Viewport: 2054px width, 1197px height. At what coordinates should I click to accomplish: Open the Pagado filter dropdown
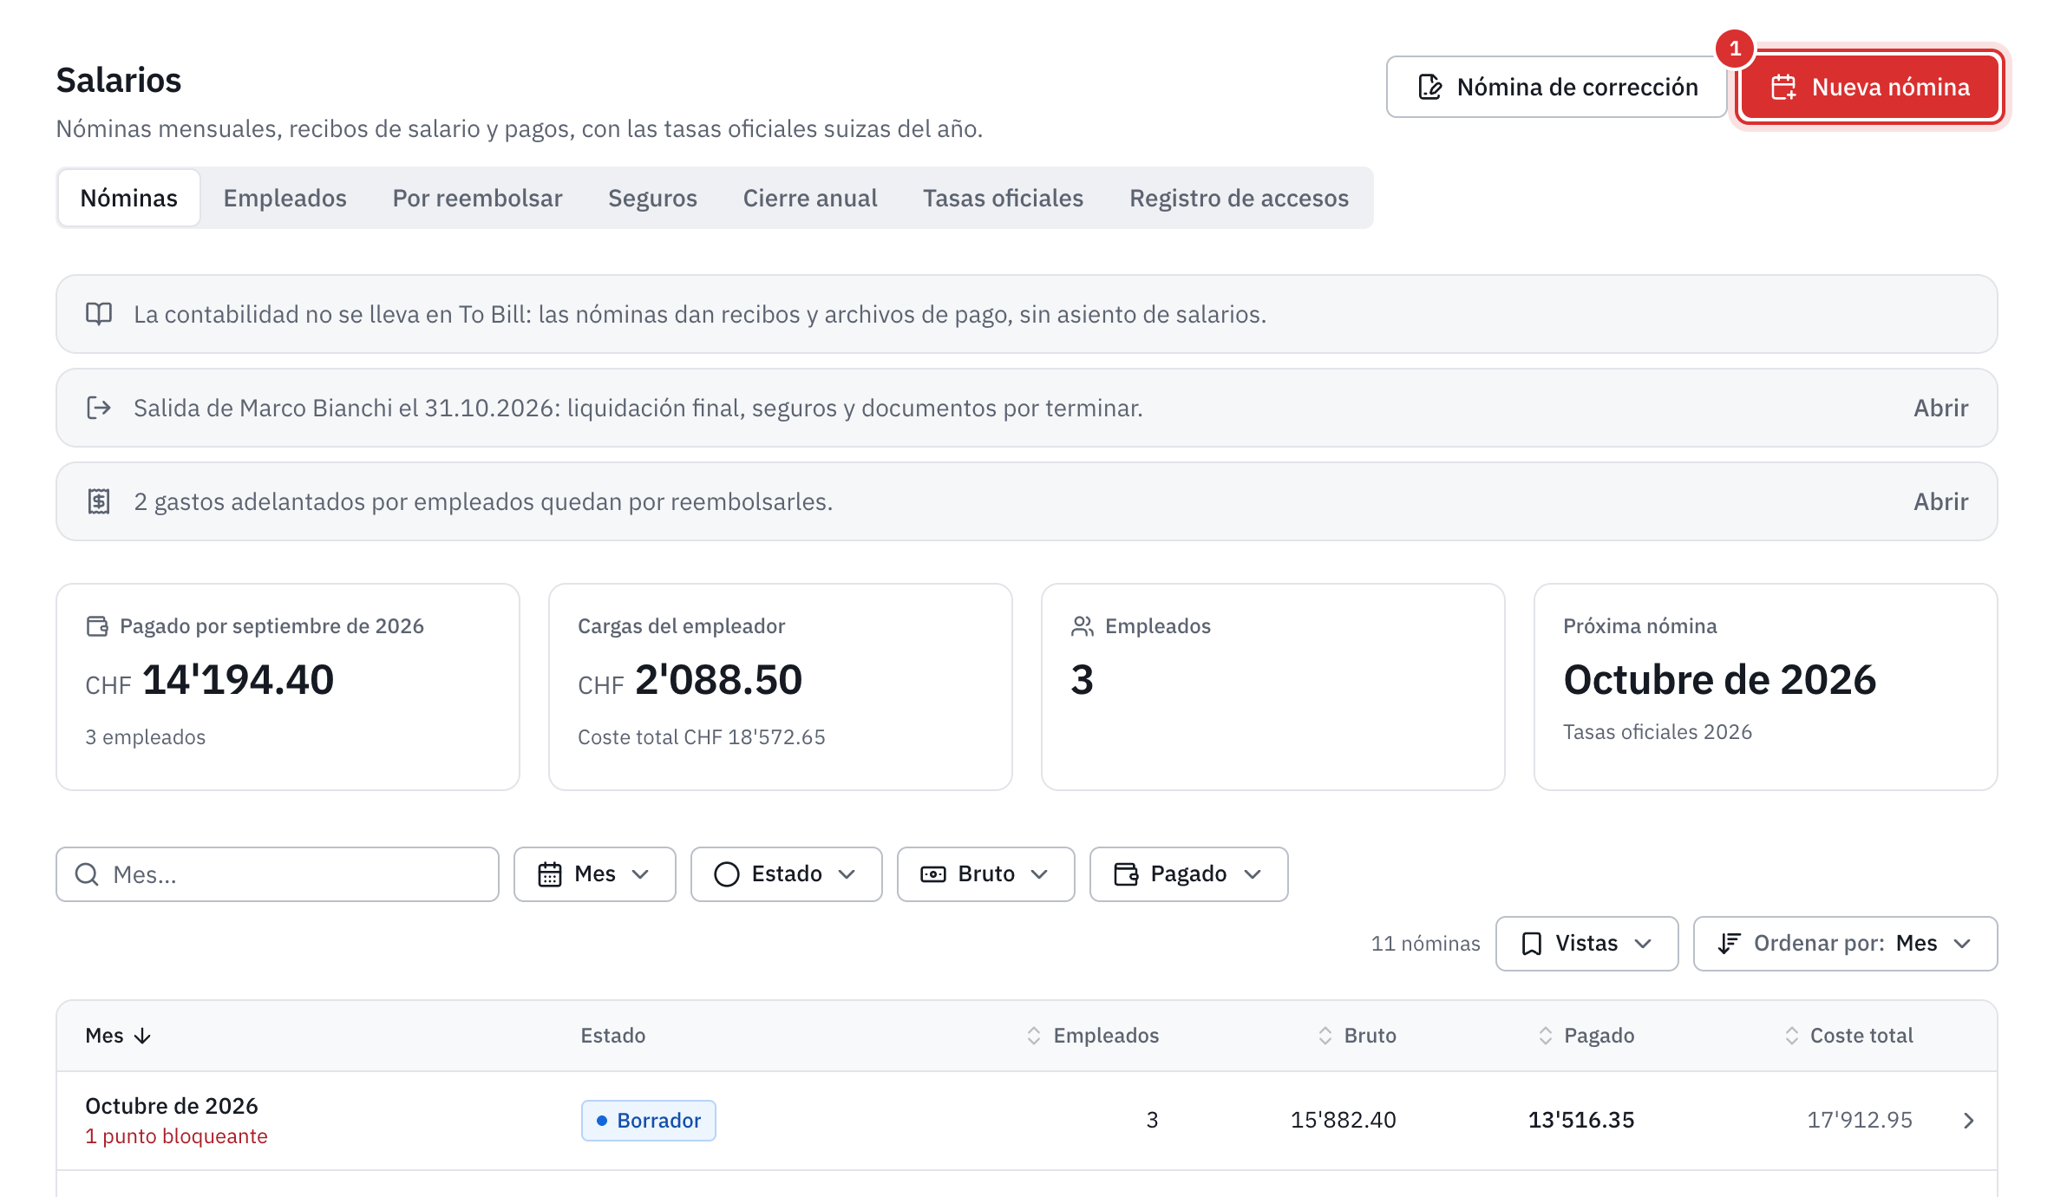pyautogui.click(x=1189, y=874)
